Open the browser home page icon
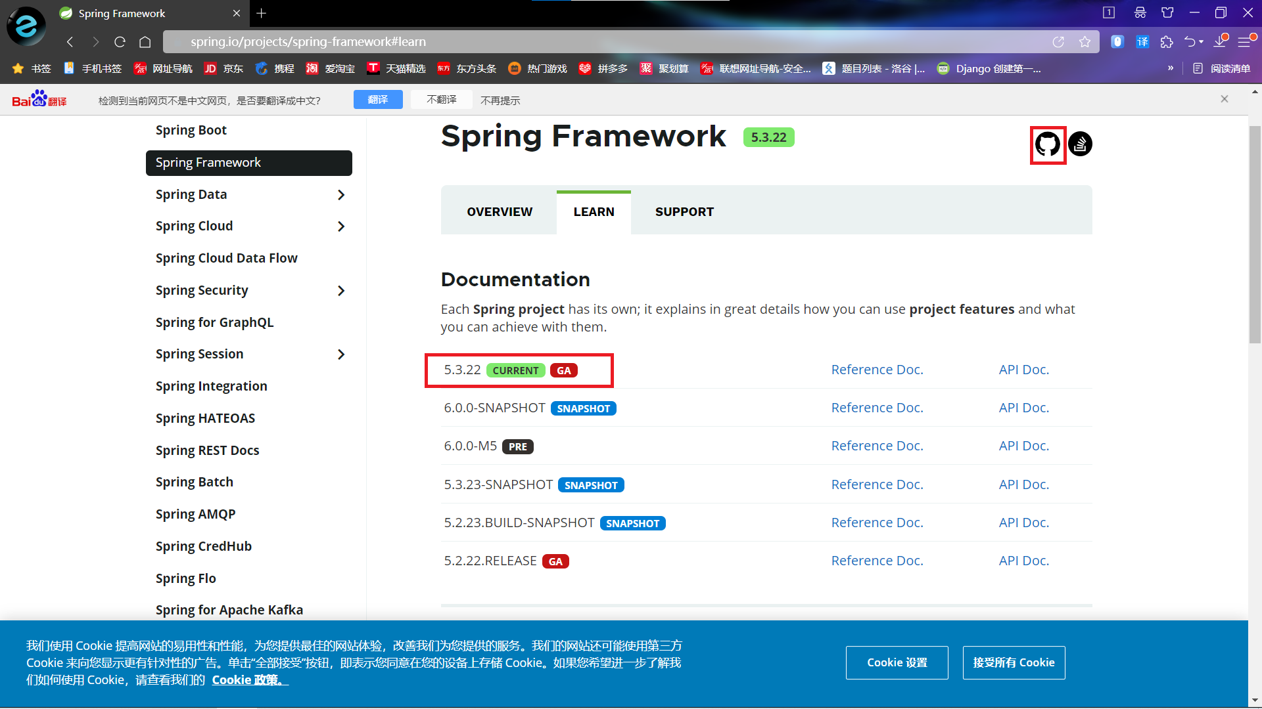This screenshot has height=709, width=1262. (145, 42)
